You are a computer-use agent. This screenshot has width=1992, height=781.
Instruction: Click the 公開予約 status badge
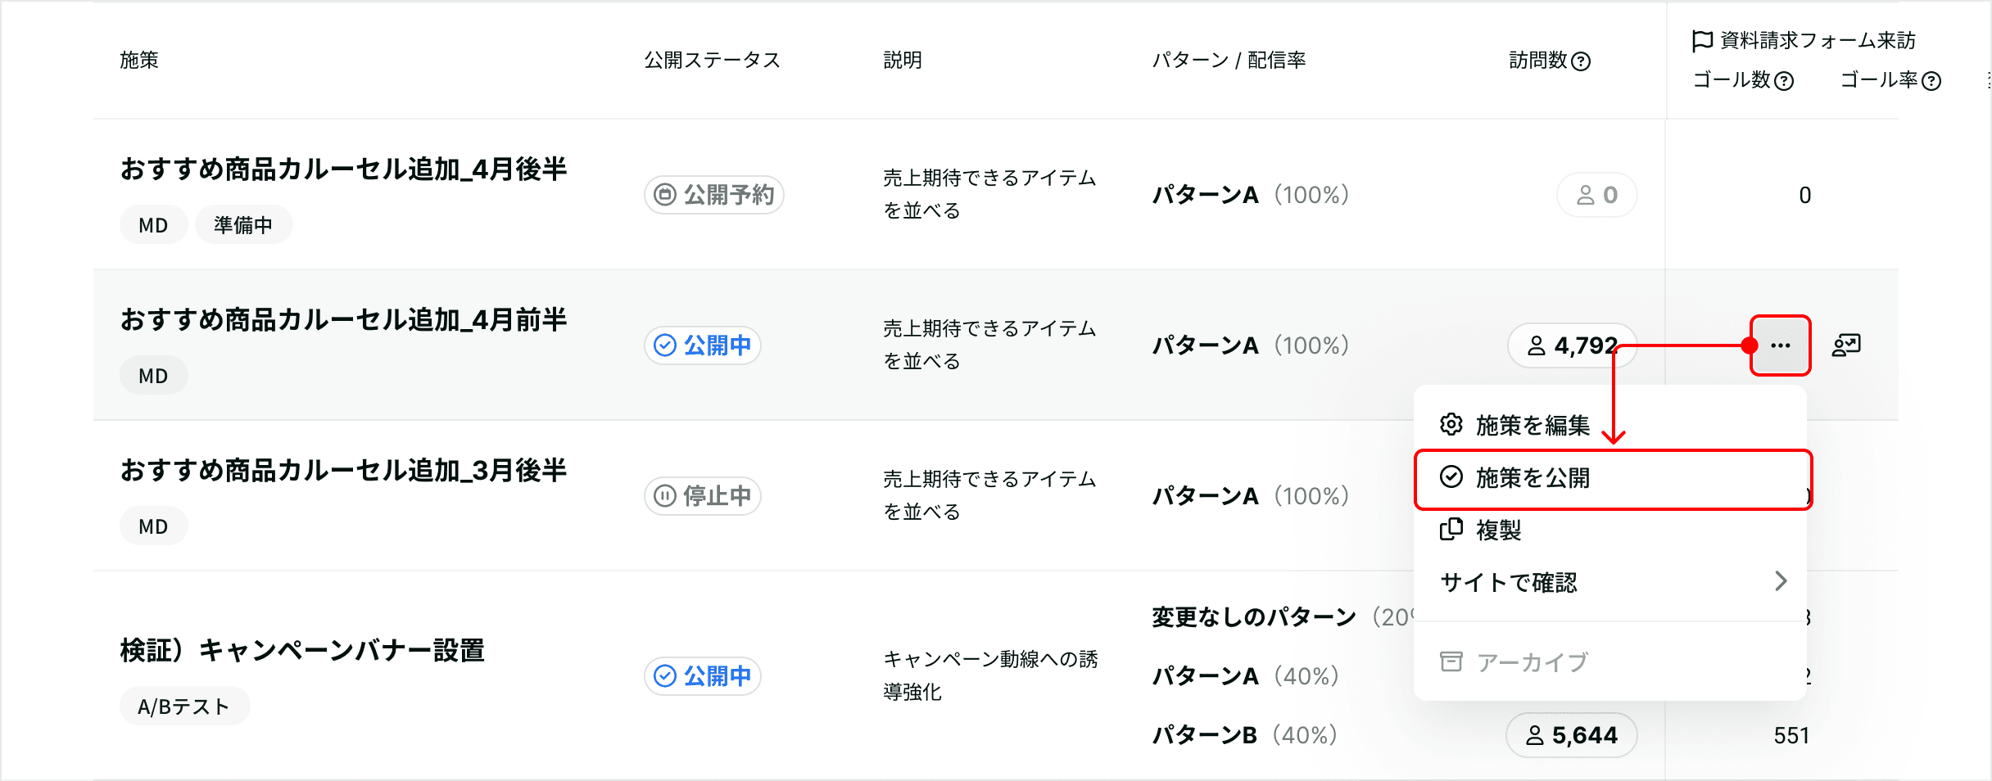click(714, 195)
